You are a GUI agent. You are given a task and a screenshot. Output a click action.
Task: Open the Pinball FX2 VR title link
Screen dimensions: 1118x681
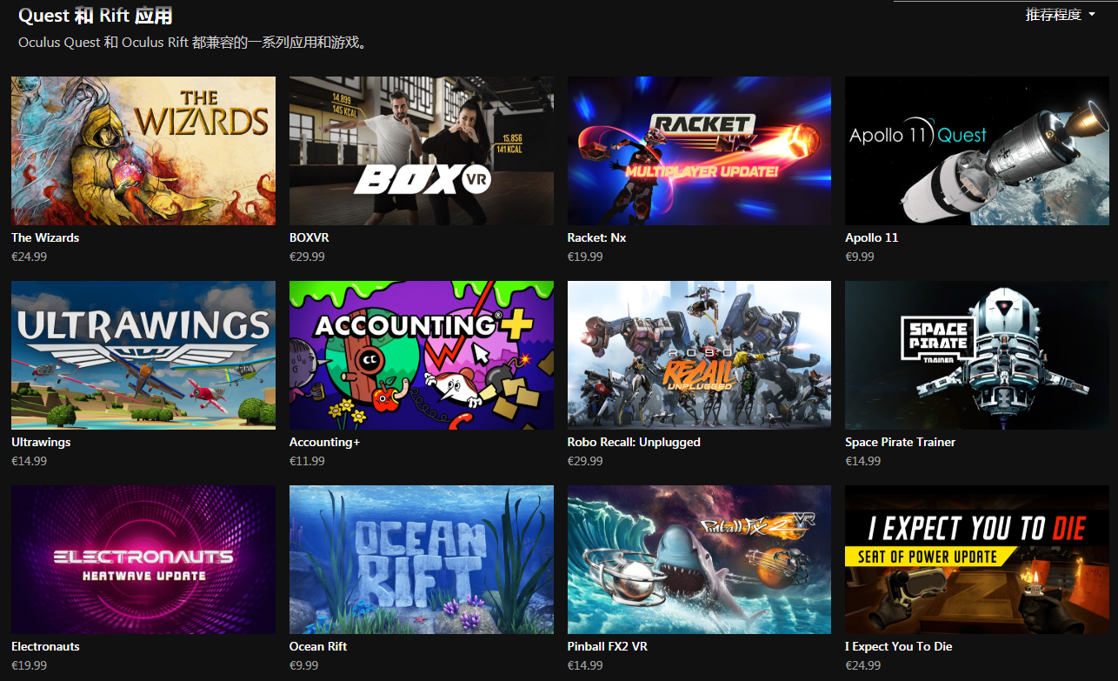pyautogui.click(x=608, y=646)
